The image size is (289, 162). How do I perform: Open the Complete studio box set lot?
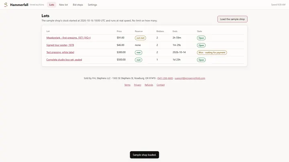pyautogui.click(x=64, y=60)
